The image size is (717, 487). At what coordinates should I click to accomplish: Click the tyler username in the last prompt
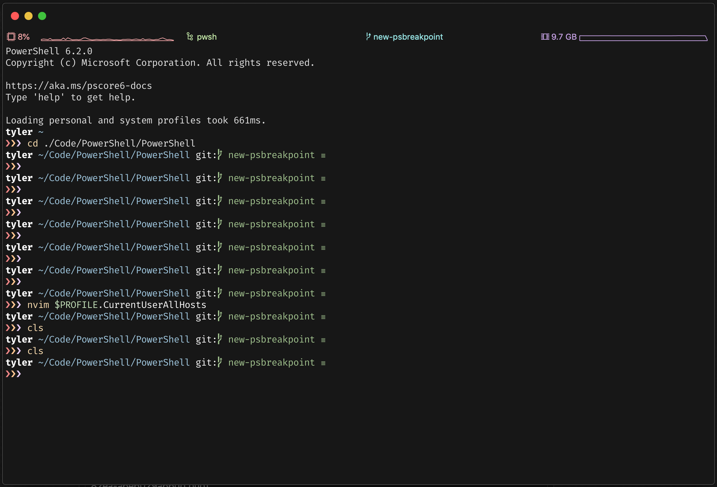[19, 362]
